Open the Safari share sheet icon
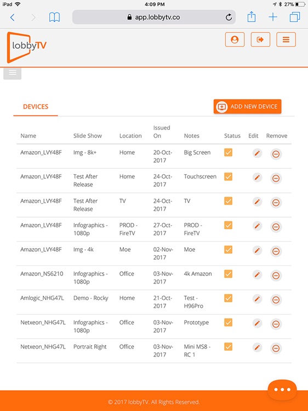 pos(252,17)
